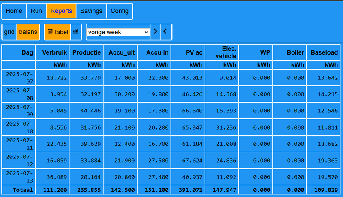Click the Accu in column header

154,52
